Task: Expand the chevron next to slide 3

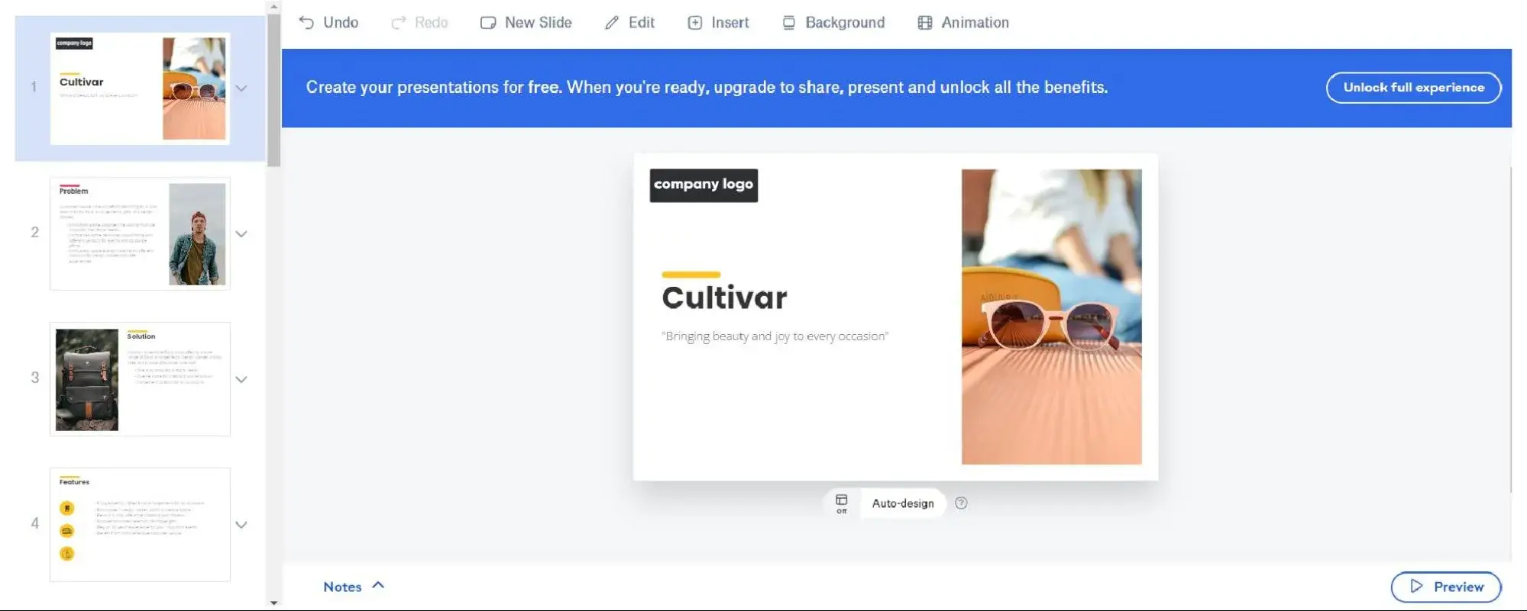Action: [241, 379]
